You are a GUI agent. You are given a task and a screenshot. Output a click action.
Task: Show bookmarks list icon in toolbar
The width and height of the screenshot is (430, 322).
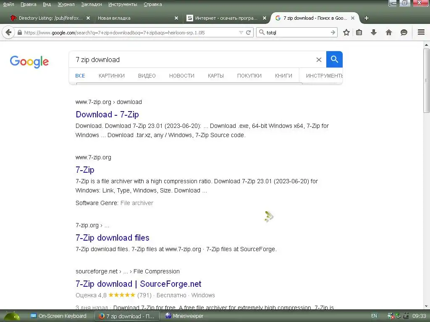pos(359,32)
